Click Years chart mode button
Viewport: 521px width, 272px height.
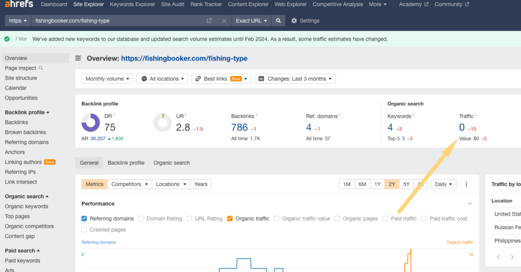[x=200, y=185]
